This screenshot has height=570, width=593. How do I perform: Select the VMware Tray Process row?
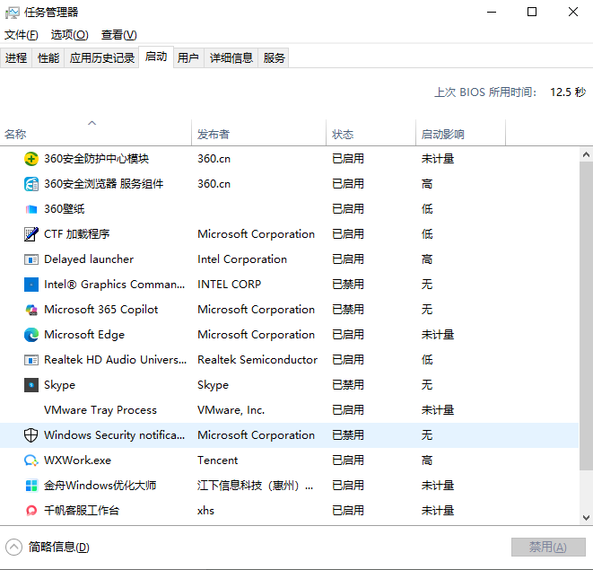tap(289, 410)
